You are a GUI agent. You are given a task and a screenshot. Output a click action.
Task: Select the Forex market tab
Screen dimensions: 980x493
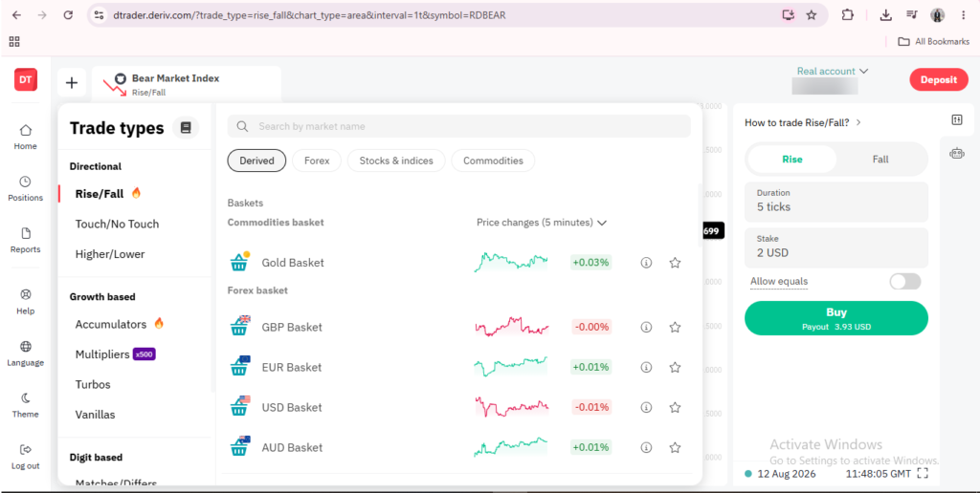(317, 161)
